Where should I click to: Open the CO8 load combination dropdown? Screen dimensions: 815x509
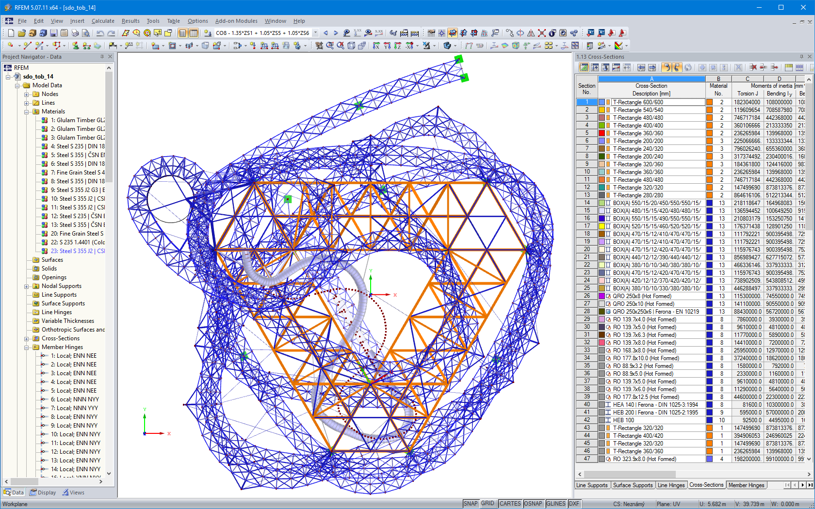coord(316,33)
